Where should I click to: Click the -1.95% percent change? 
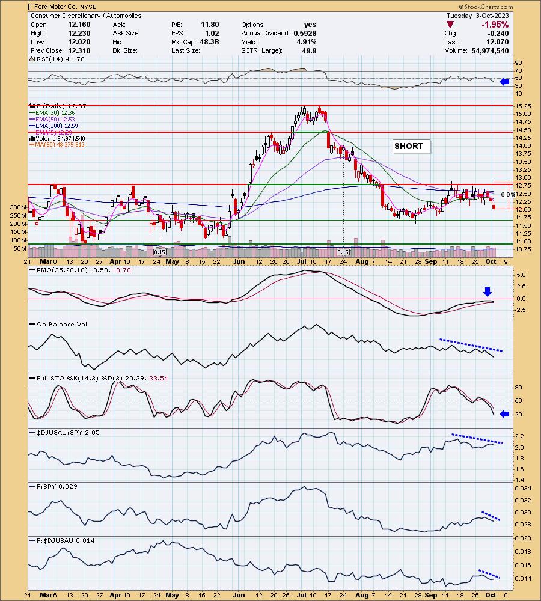[495, 25]
